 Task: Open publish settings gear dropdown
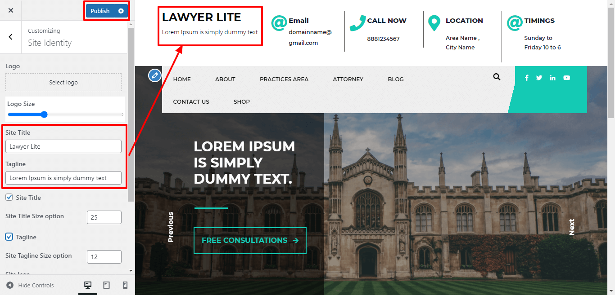click(x=121, y=11)
